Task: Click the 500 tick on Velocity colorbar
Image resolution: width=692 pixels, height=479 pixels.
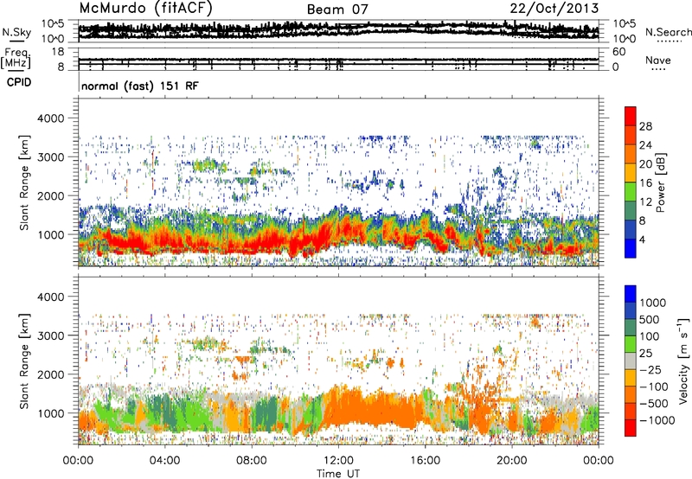Action: 649,319
